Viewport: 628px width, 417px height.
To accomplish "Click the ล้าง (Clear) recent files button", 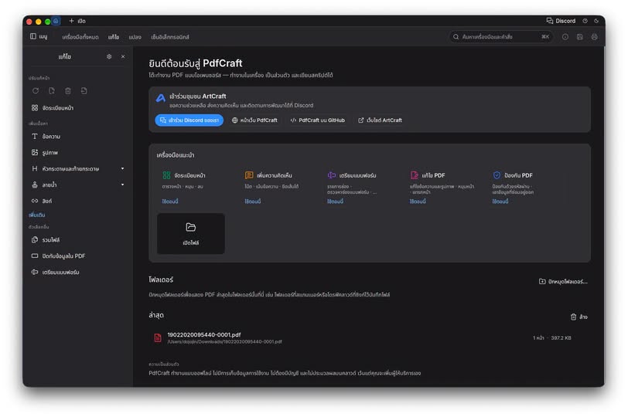I will pyautogui.click(x=579, y=317).
